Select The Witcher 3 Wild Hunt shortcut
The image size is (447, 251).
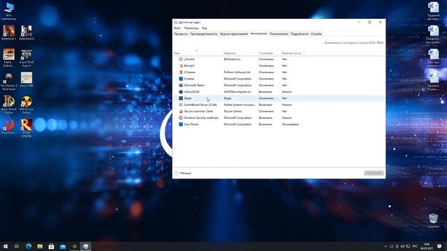tap(9, 82)
